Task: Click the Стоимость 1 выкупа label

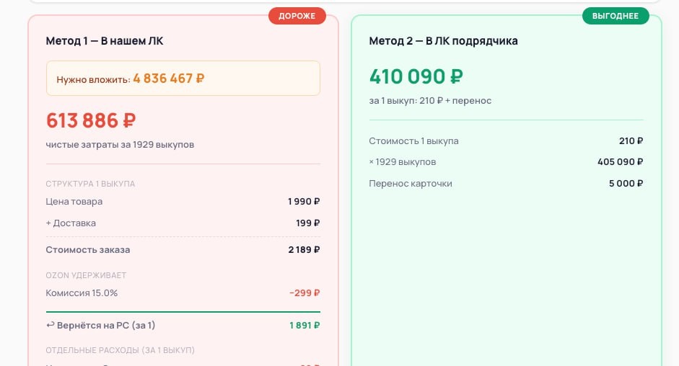Action: 413,141
